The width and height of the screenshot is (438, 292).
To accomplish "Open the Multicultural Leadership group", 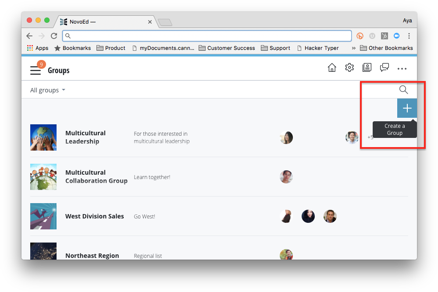I will 85,137.
